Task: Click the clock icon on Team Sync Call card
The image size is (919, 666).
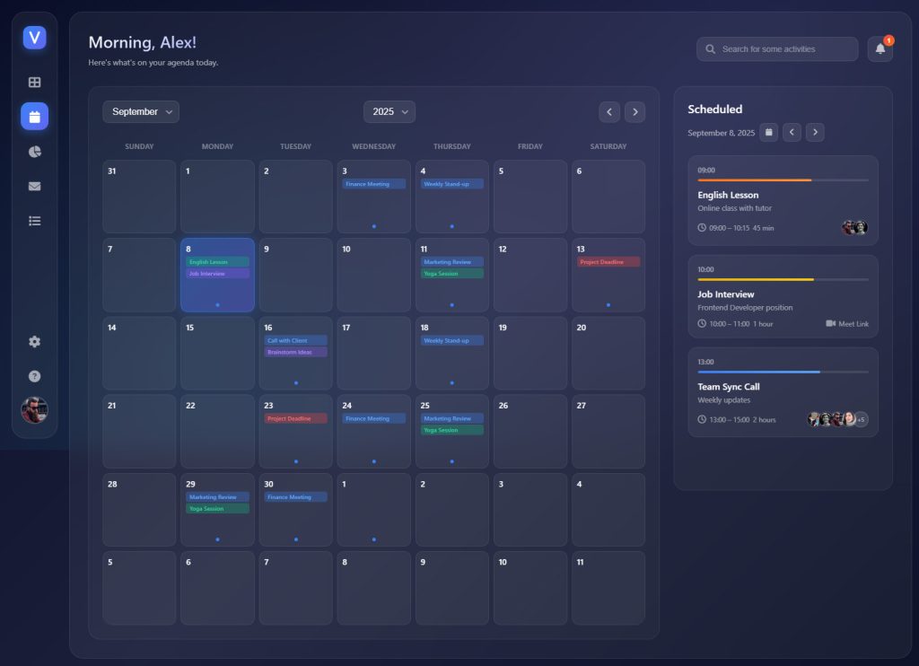Action: (702, 419)
